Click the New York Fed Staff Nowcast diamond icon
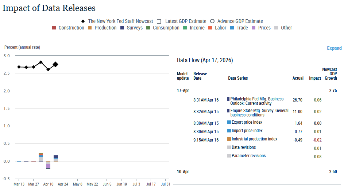 click(x=83, y=21)
